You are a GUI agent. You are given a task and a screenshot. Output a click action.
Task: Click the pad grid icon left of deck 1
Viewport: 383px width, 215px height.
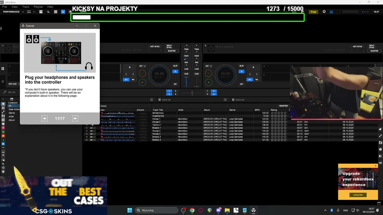coord(3,69)
